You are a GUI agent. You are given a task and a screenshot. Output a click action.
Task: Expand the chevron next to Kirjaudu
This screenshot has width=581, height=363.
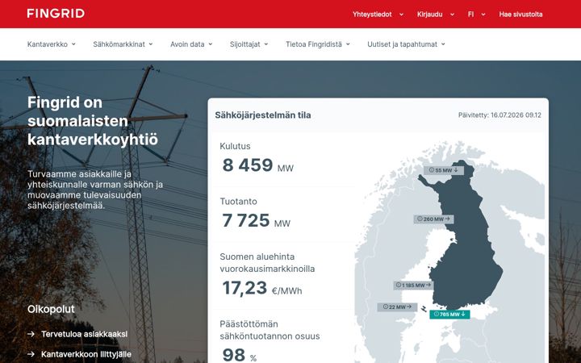tap(452, 15)
